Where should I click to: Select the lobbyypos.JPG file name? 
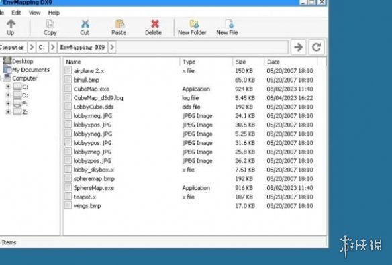pyautogui.click(x=93, y=143)
